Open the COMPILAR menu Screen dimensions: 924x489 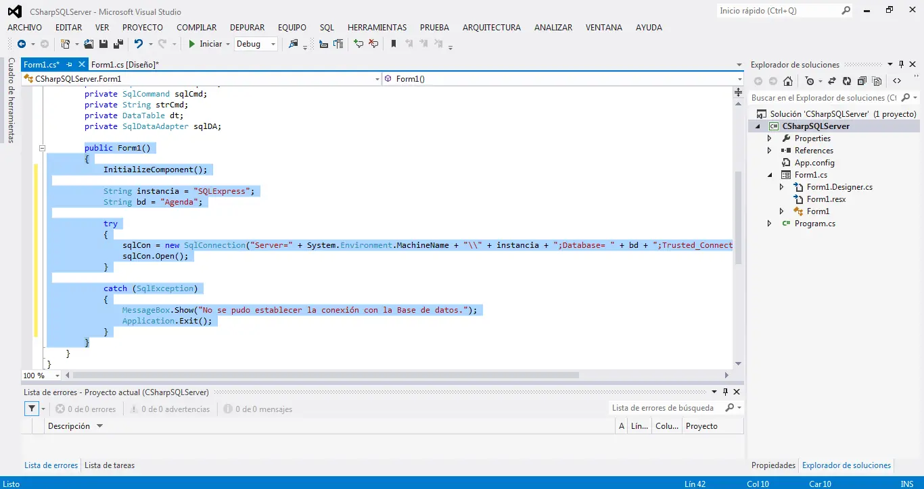pos(196,28)
